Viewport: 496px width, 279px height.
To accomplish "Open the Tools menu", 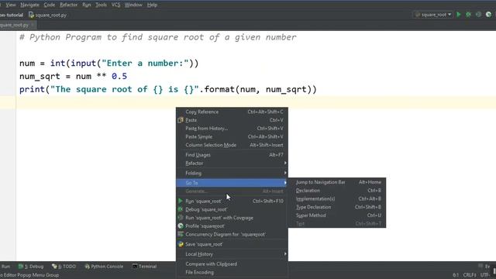I will pos(101,5).
